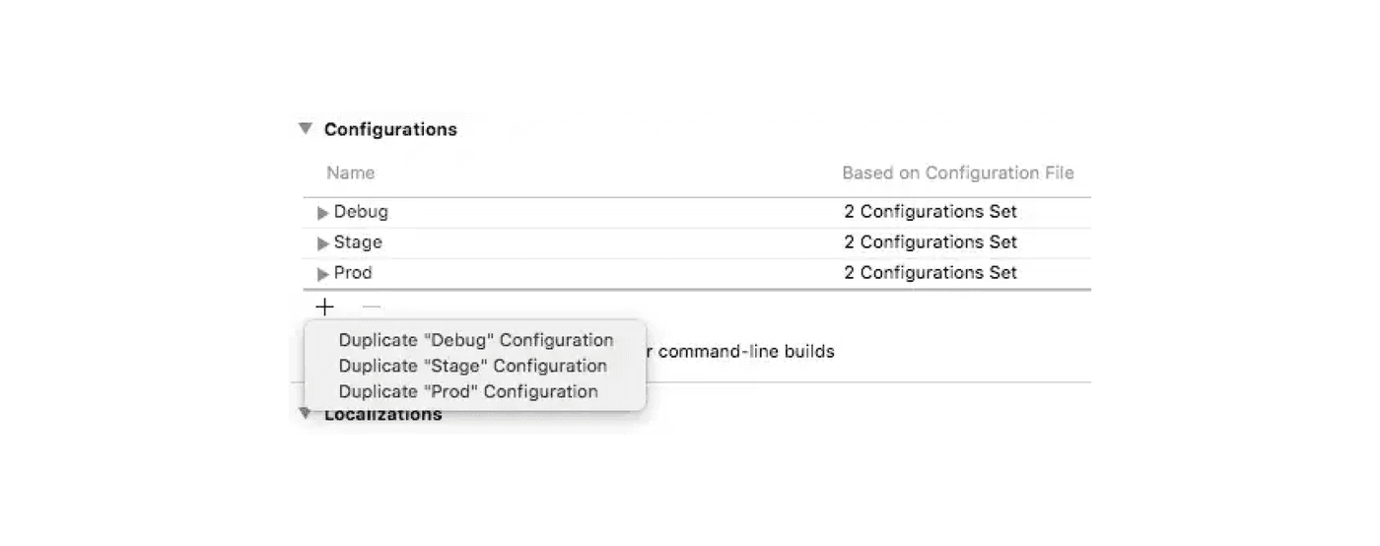
Task: Click the Configurations section heading
Action: click(x=390, y=129)
